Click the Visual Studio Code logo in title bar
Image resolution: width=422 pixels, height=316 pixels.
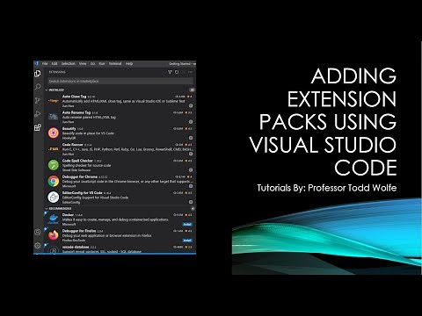tap(36, 64)
